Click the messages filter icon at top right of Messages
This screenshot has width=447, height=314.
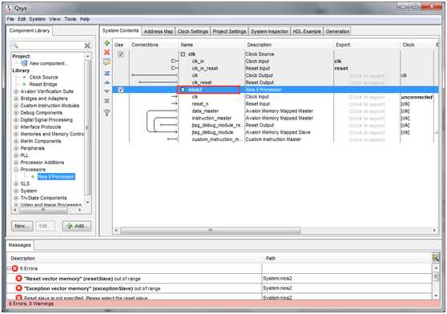[x=435, y=258]
